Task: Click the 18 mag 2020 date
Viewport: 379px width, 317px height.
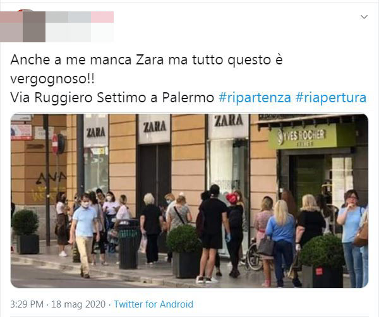Action: 78,304
